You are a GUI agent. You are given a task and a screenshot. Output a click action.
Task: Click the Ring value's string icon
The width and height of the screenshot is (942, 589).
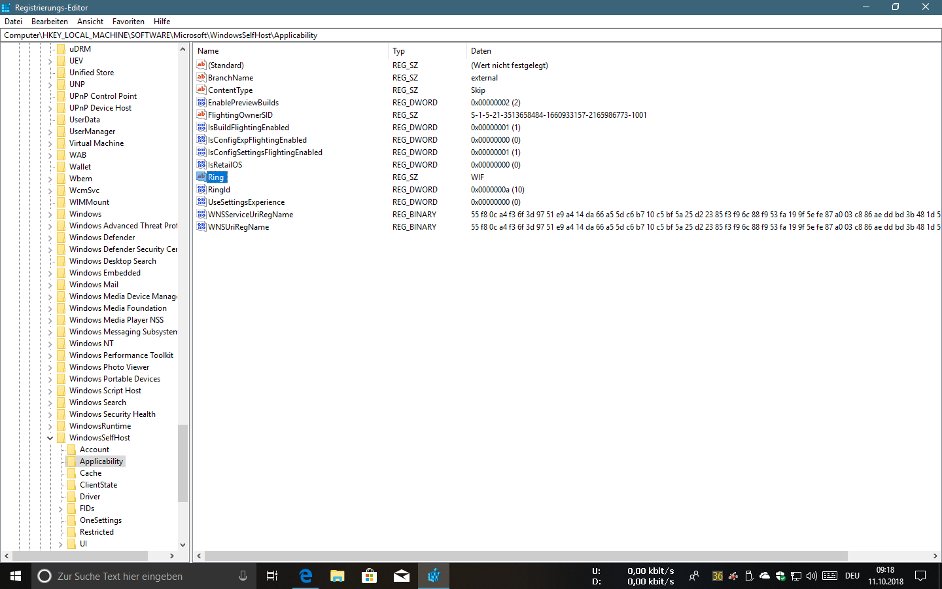coord(201,177)
